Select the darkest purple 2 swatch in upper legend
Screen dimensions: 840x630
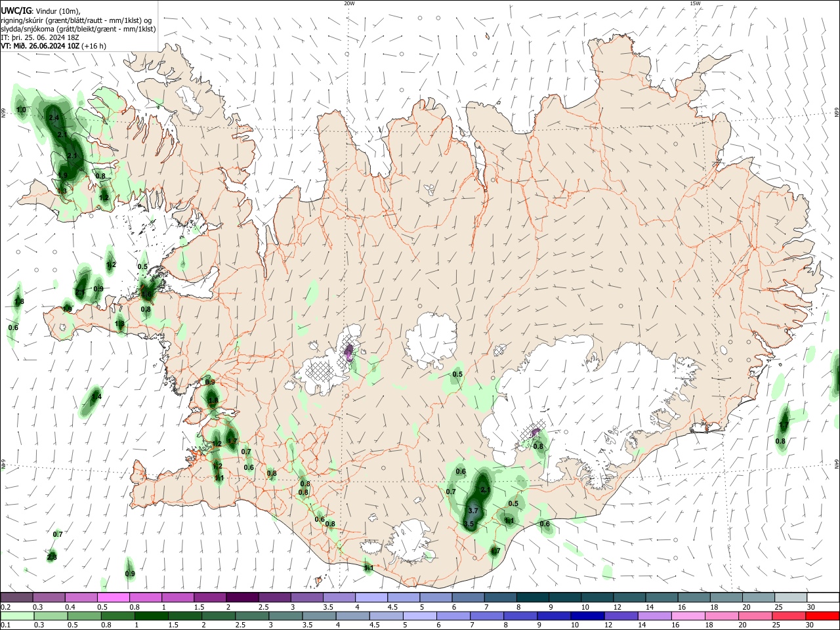[x=242, y=597]
